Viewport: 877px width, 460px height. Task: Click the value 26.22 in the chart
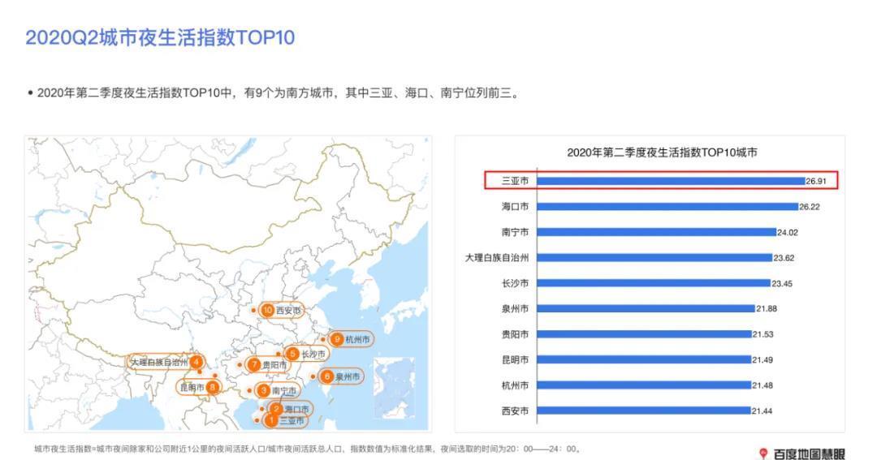coord(810,207)
